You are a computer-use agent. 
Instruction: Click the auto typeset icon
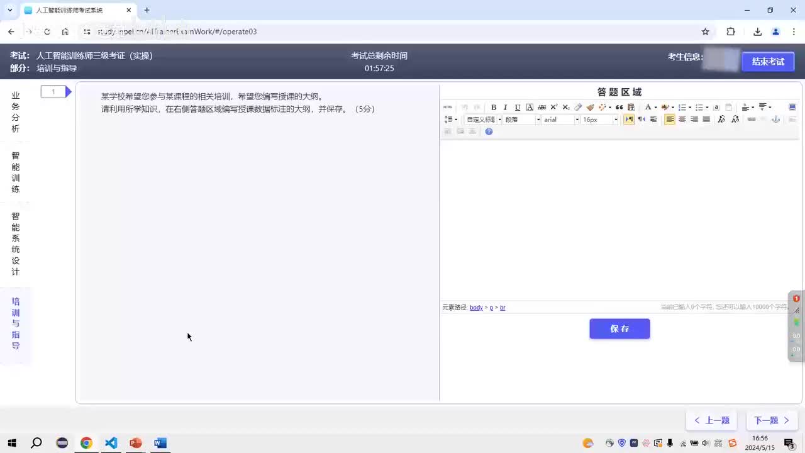602,107
